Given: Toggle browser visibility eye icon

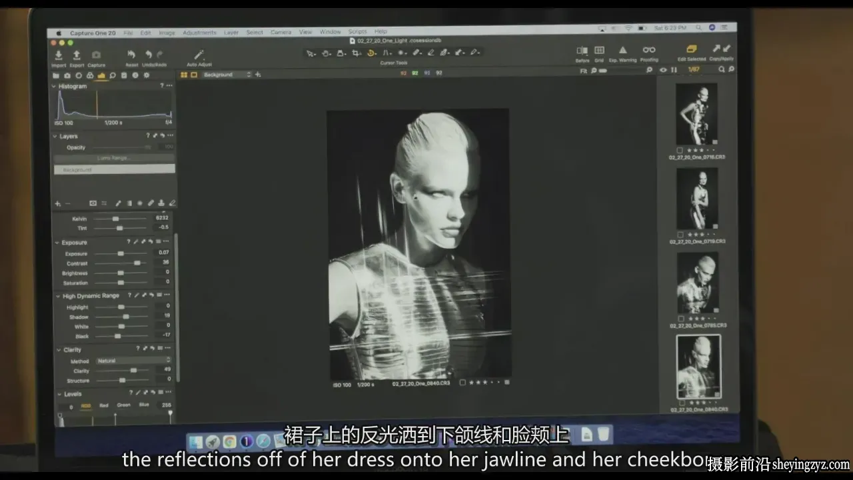Looking at the screenshot, I should pos(663,70).
